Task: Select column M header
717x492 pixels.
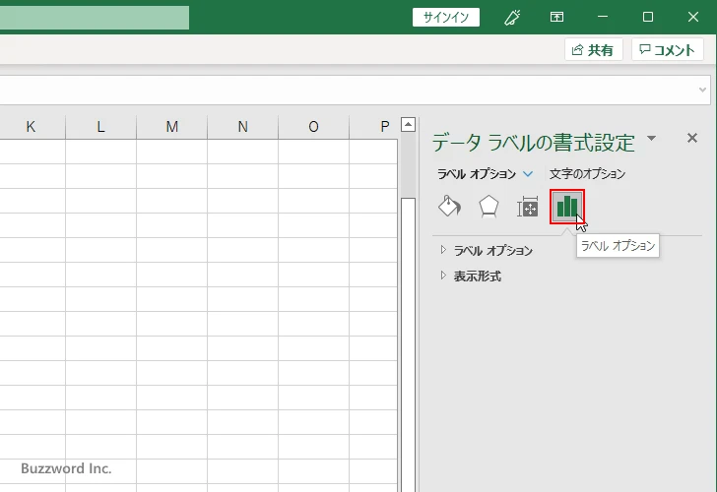Action: tap(172, 127)
